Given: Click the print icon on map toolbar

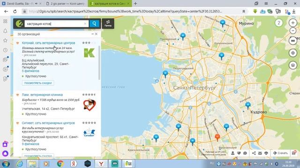Looking at the screenshot, I should tap(266, 153).
